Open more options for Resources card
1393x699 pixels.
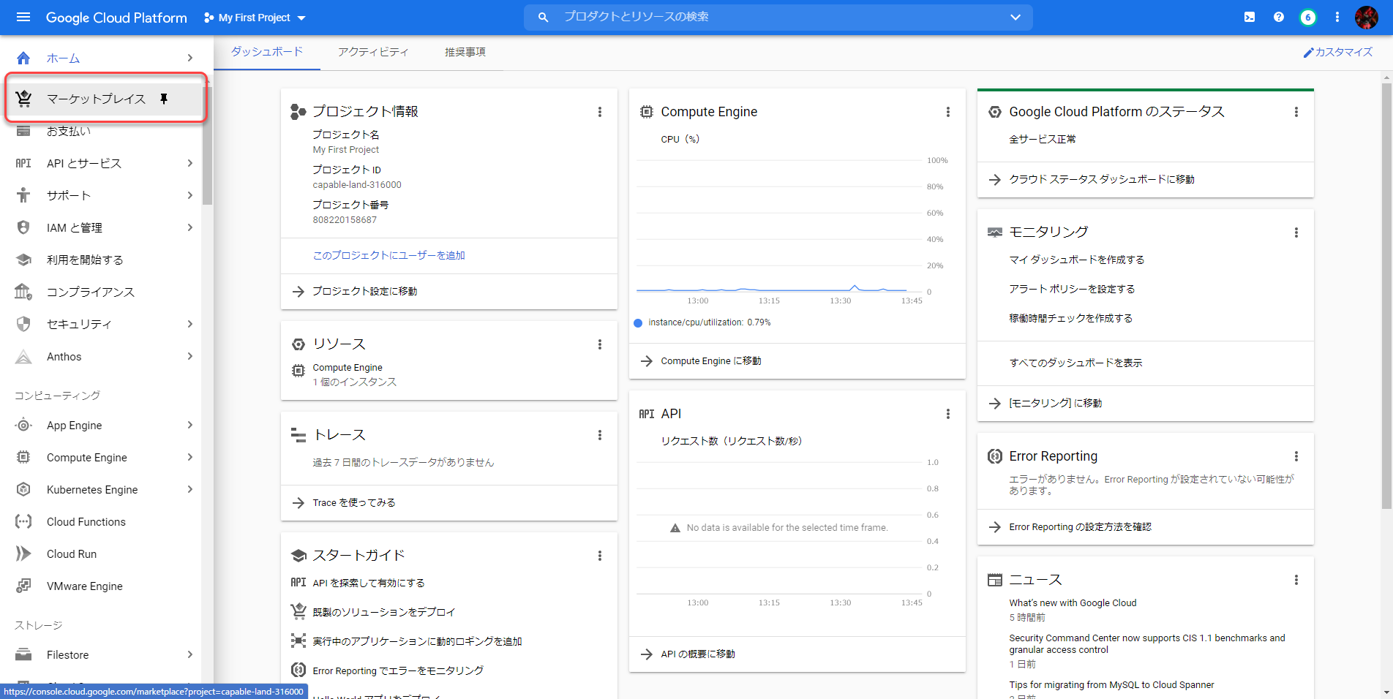point(600,344)
